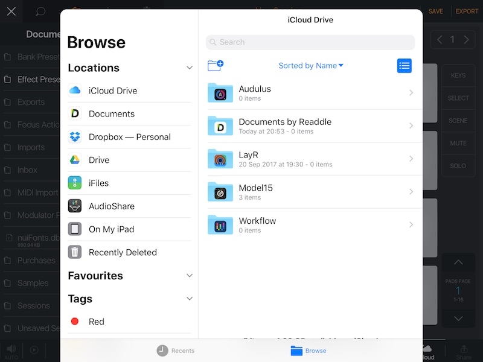The width and height of the screenshot is (483, 362).
Task: Open AudioShare location
Action: pyautogui.click(x=129, y=206)
